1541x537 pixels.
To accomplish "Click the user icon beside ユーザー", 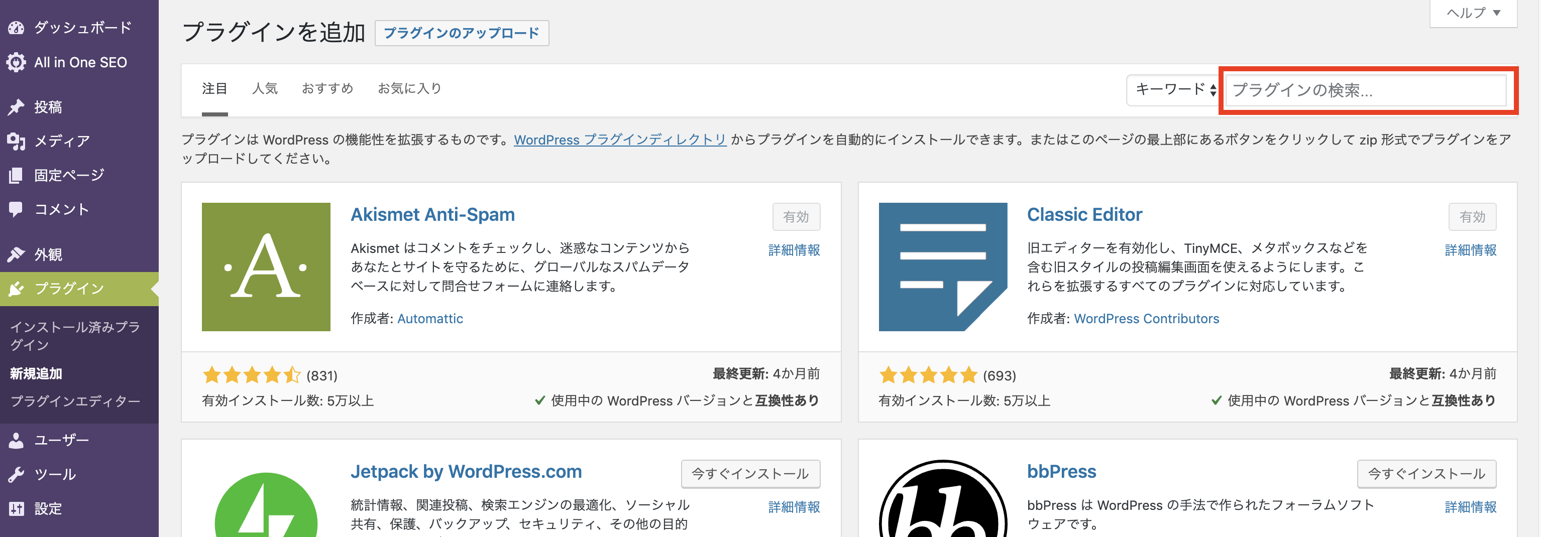I will (x=16, y=441).
